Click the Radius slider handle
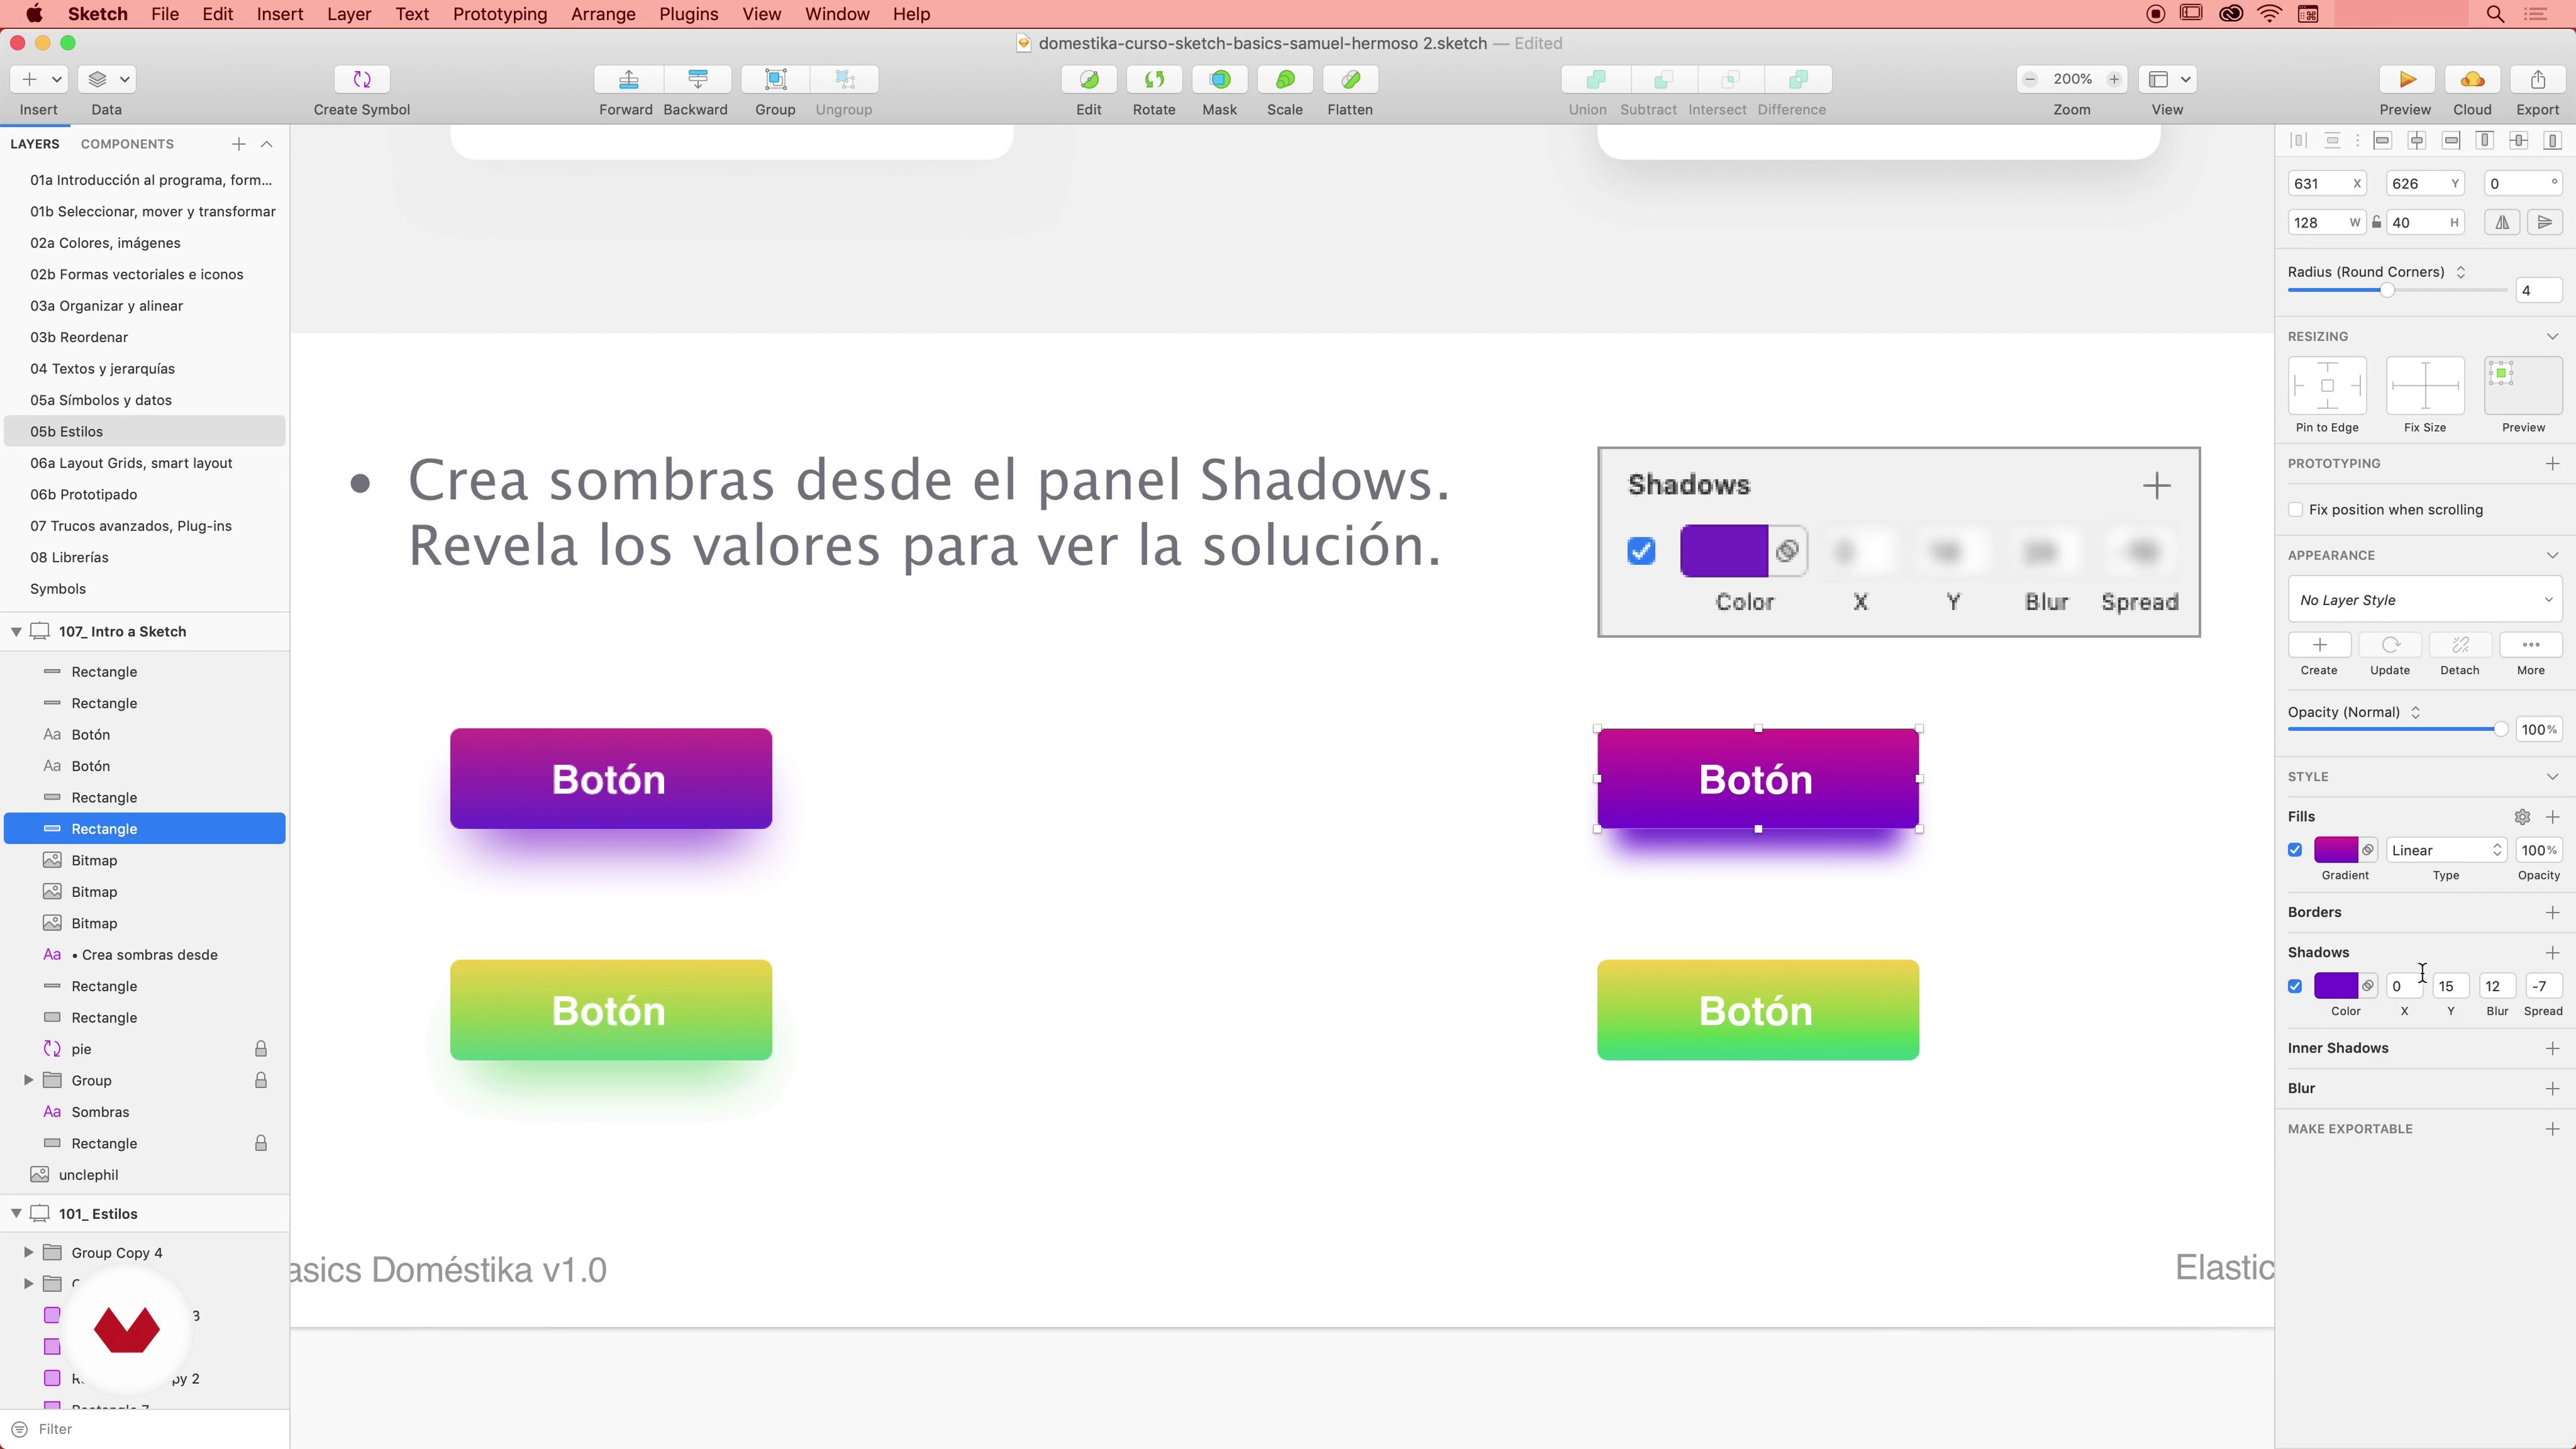The height and width of the screenshot is (1449, 2576). coord(2387,290)
